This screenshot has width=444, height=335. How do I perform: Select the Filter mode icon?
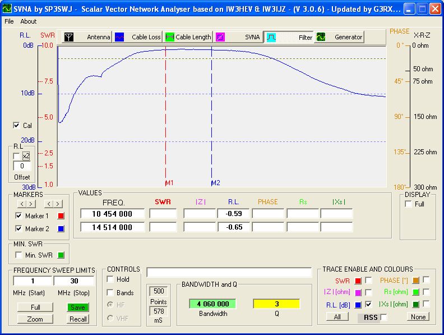271,37
